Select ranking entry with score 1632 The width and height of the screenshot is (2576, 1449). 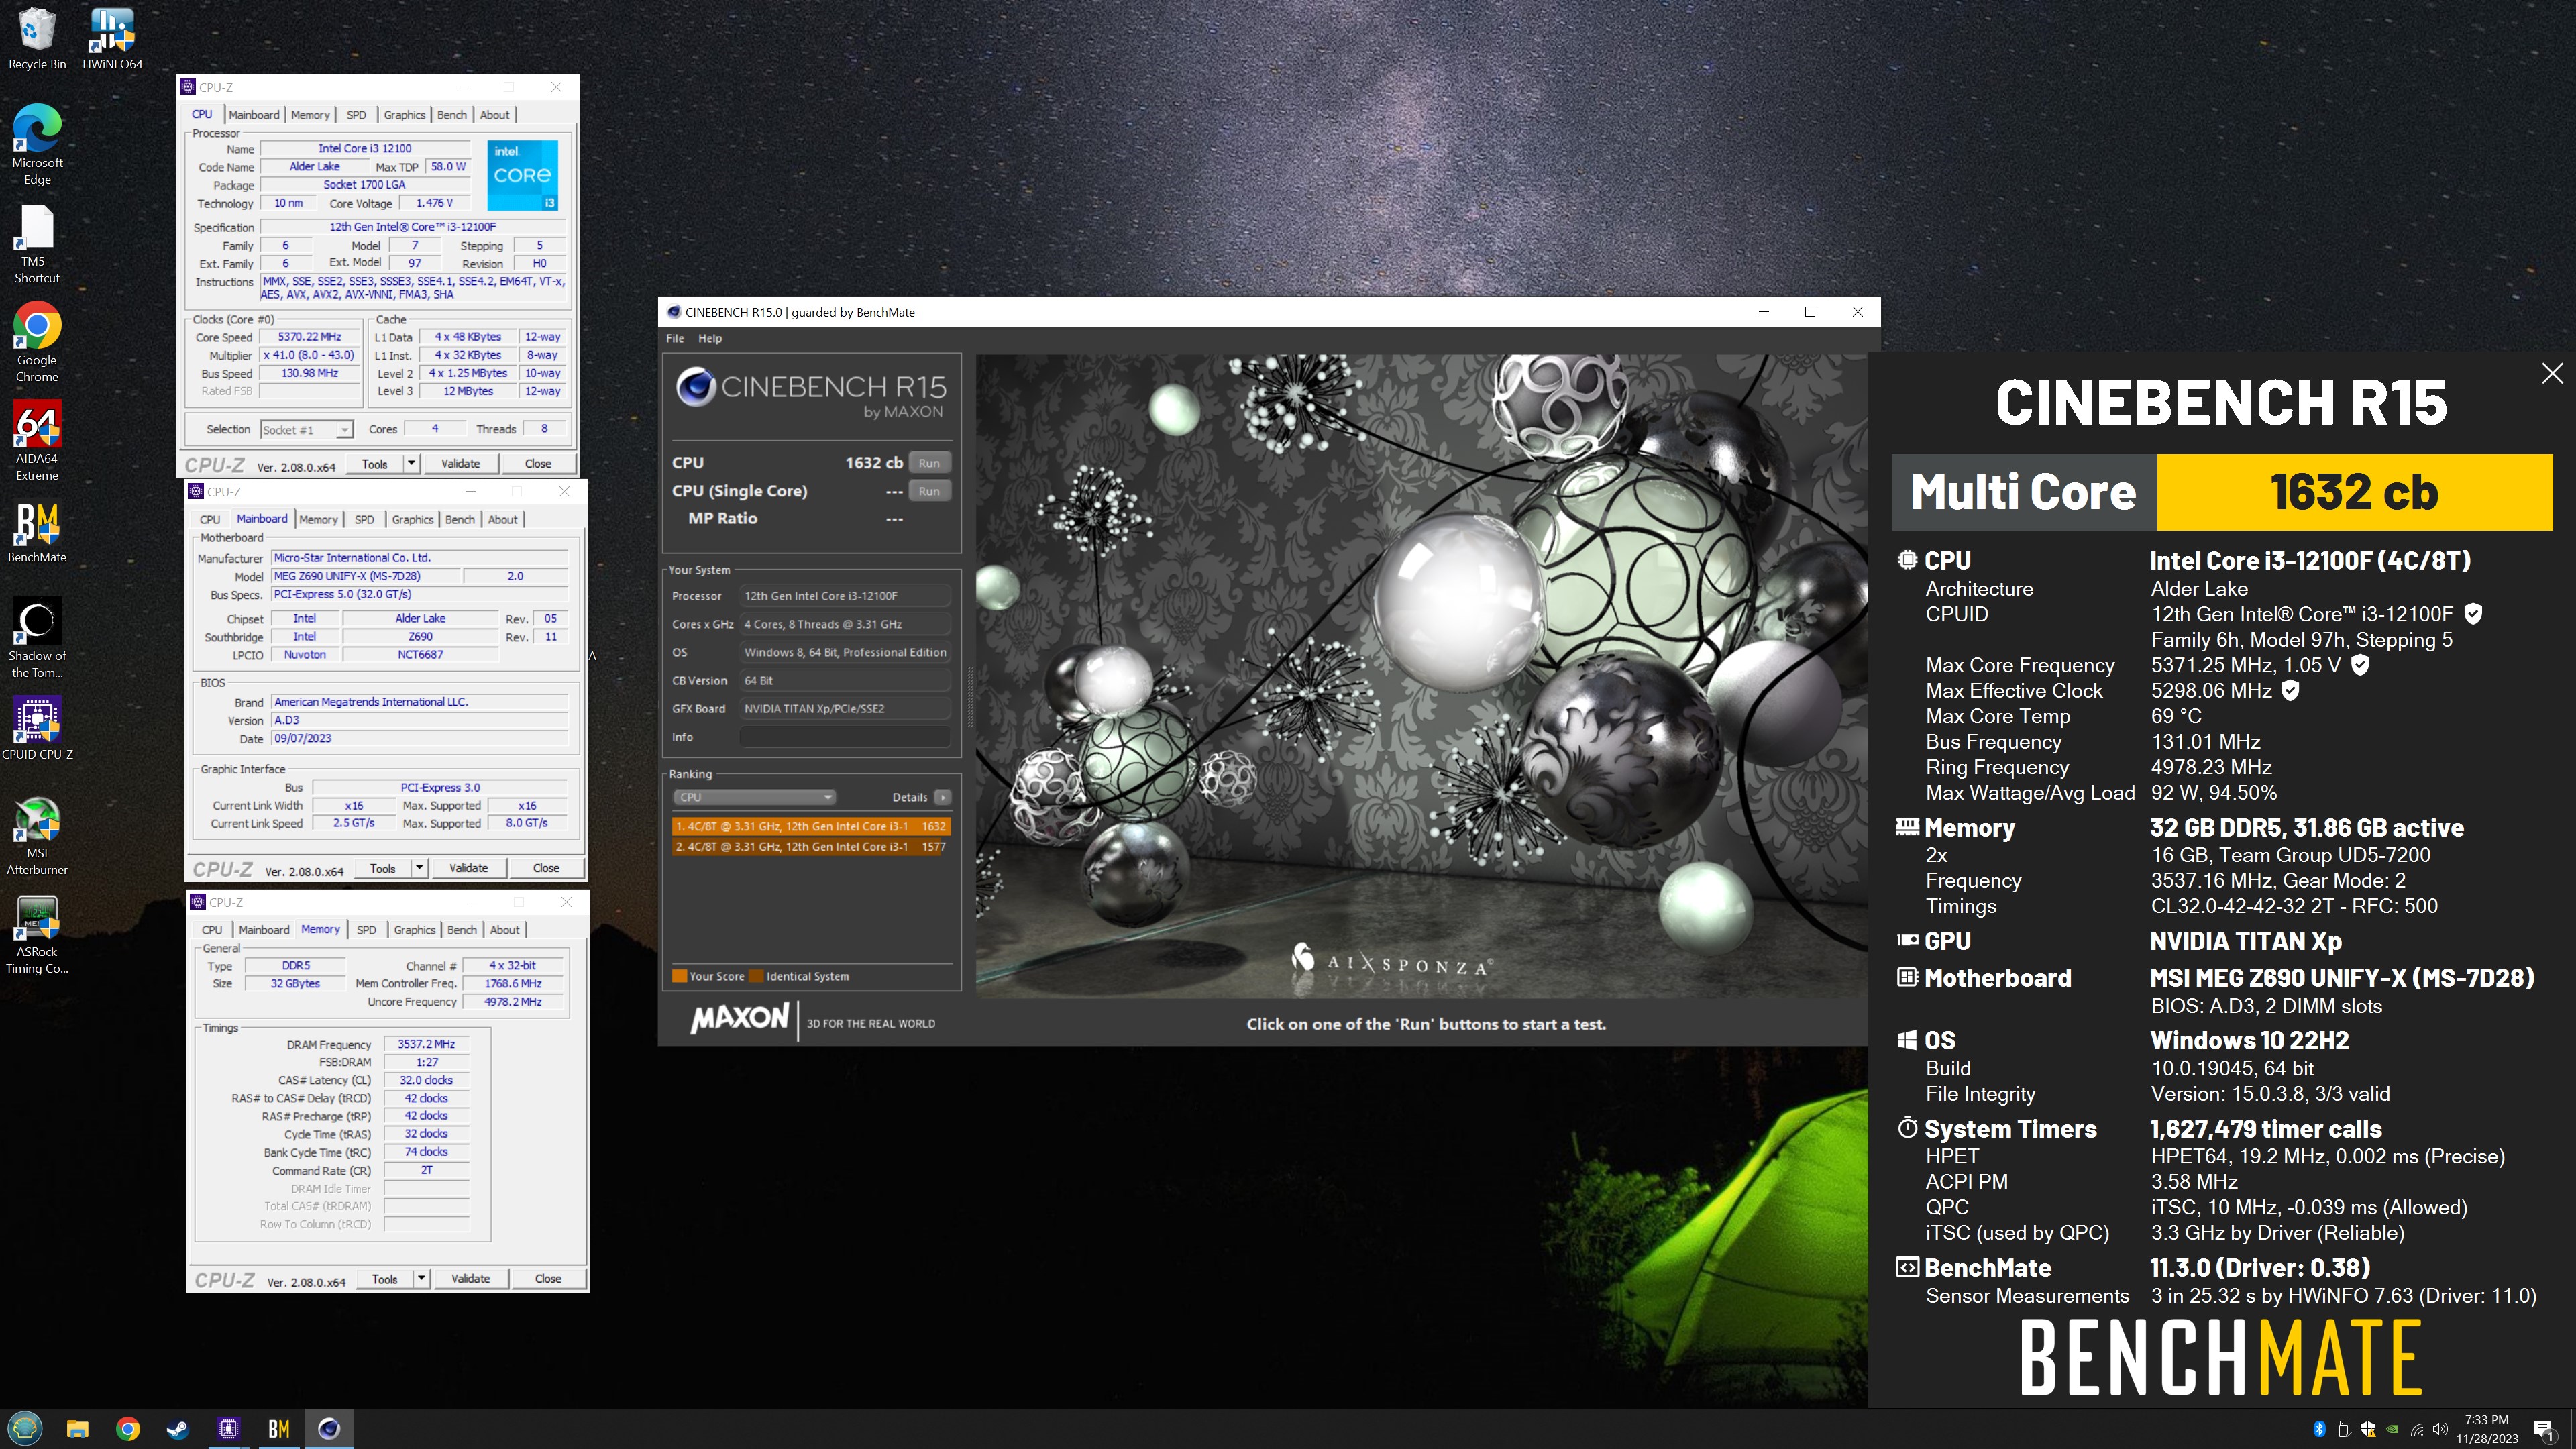coord(811,826)
